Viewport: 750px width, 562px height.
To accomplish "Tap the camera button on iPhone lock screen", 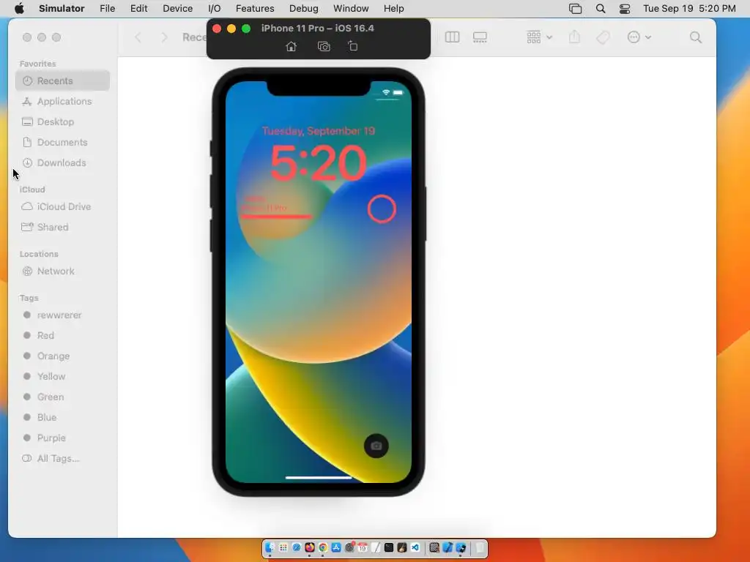I will 376,446.
